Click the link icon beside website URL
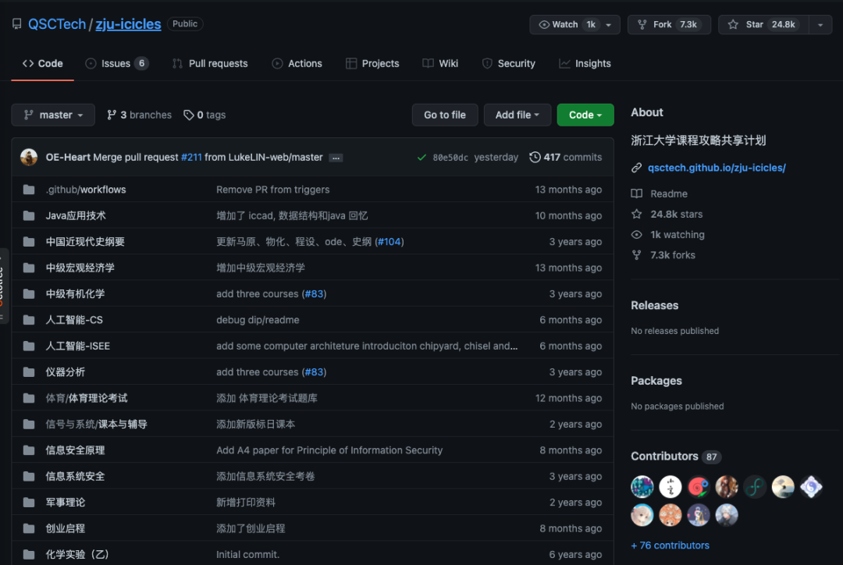 (637, 168)
